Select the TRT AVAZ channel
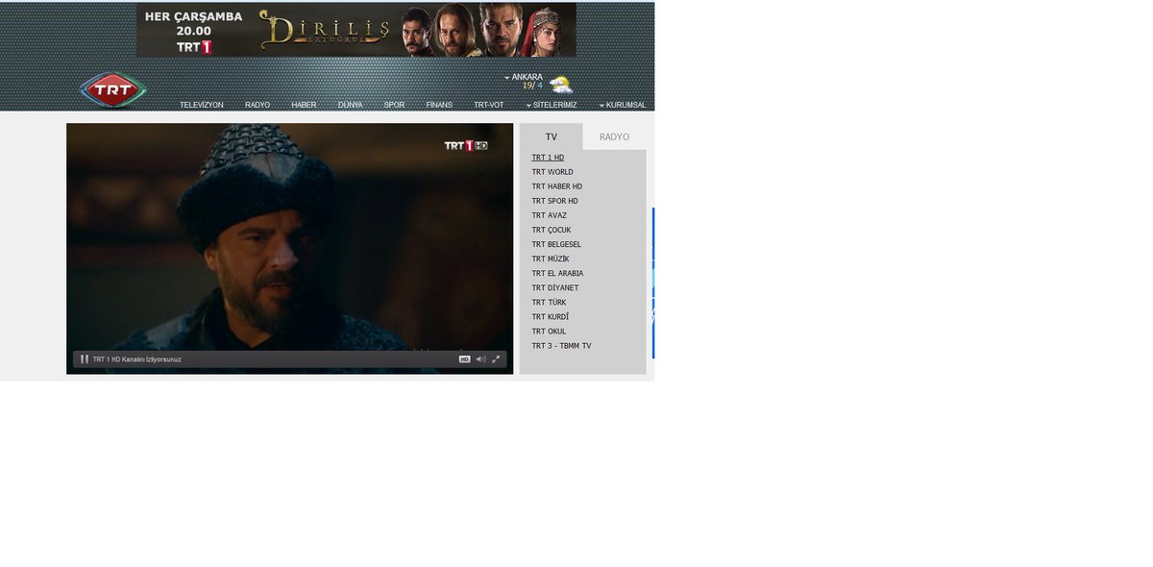This screenshot has width=1153, height=567. pos(550,215)
